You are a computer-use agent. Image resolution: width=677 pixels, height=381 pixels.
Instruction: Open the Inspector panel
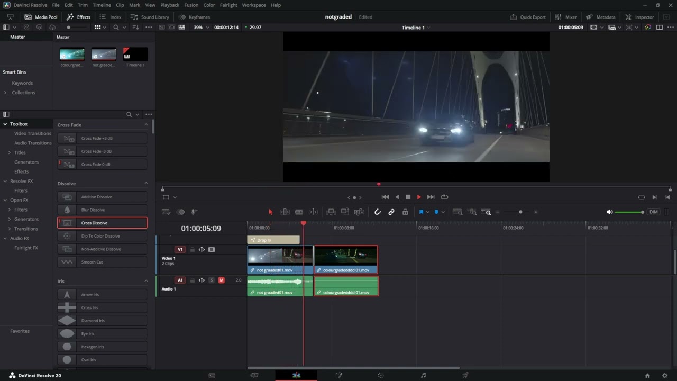[639, 17]
